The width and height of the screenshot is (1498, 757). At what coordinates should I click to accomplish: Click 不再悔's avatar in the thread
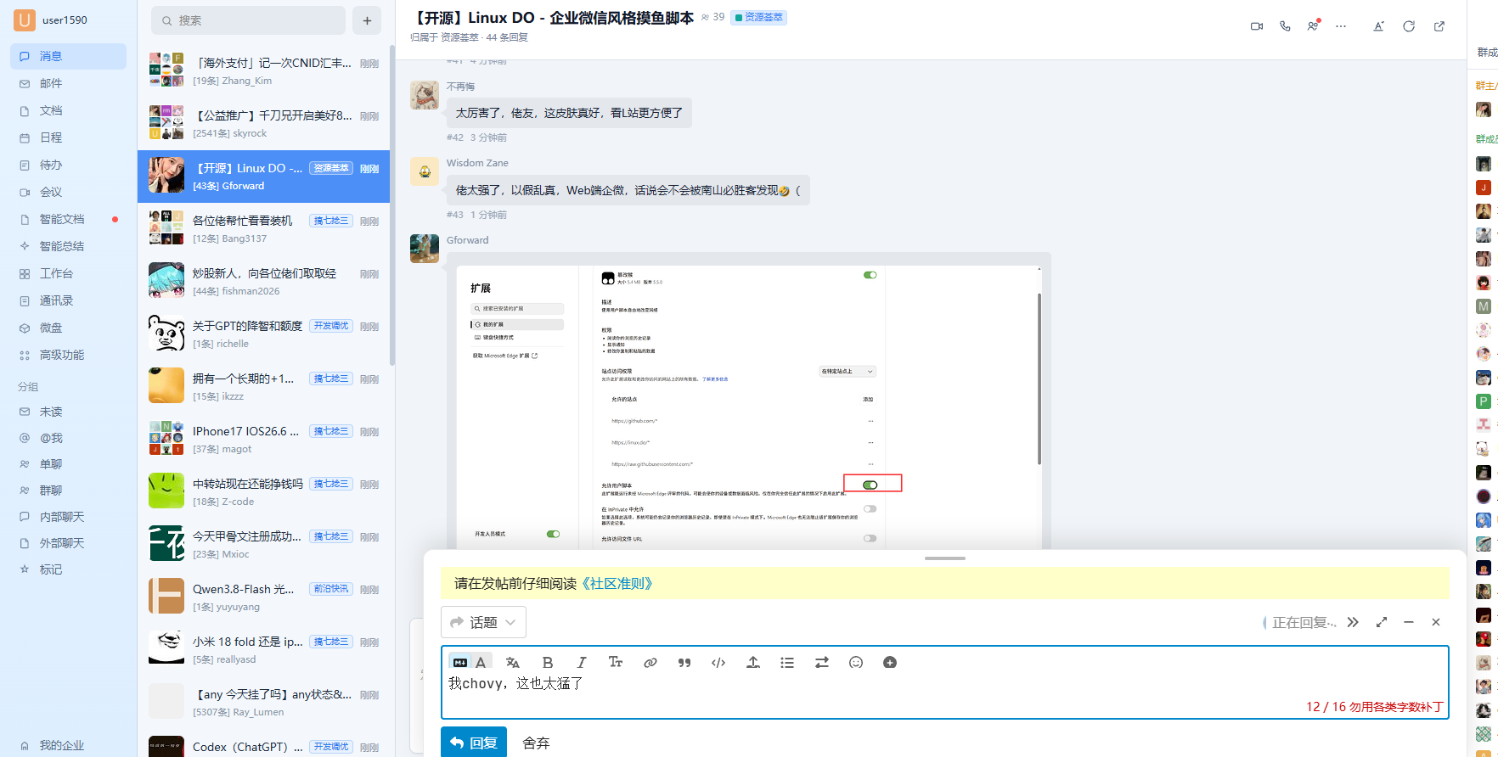(x=425, y=95)
